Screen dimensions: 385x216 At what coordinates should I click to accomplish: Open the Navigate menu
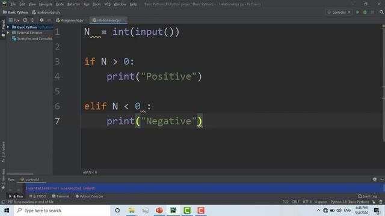coord(46,4)
